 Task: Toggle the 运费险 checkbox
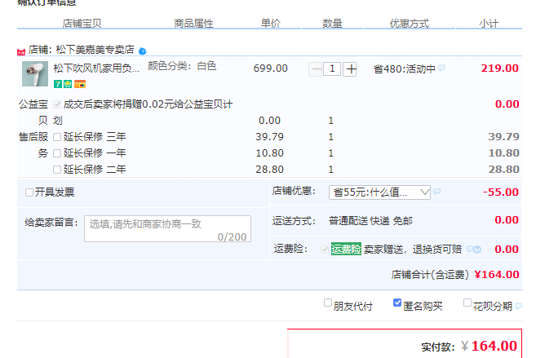325,250
